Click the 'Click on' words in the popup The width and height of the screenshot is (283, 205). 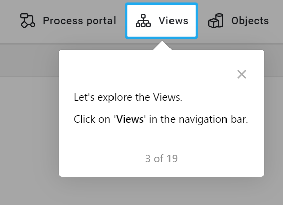click(92, 119)
